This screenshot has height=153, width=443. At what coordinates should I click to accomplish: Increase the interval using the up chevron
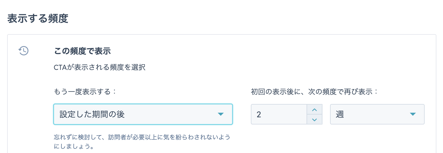pos(314,110)
